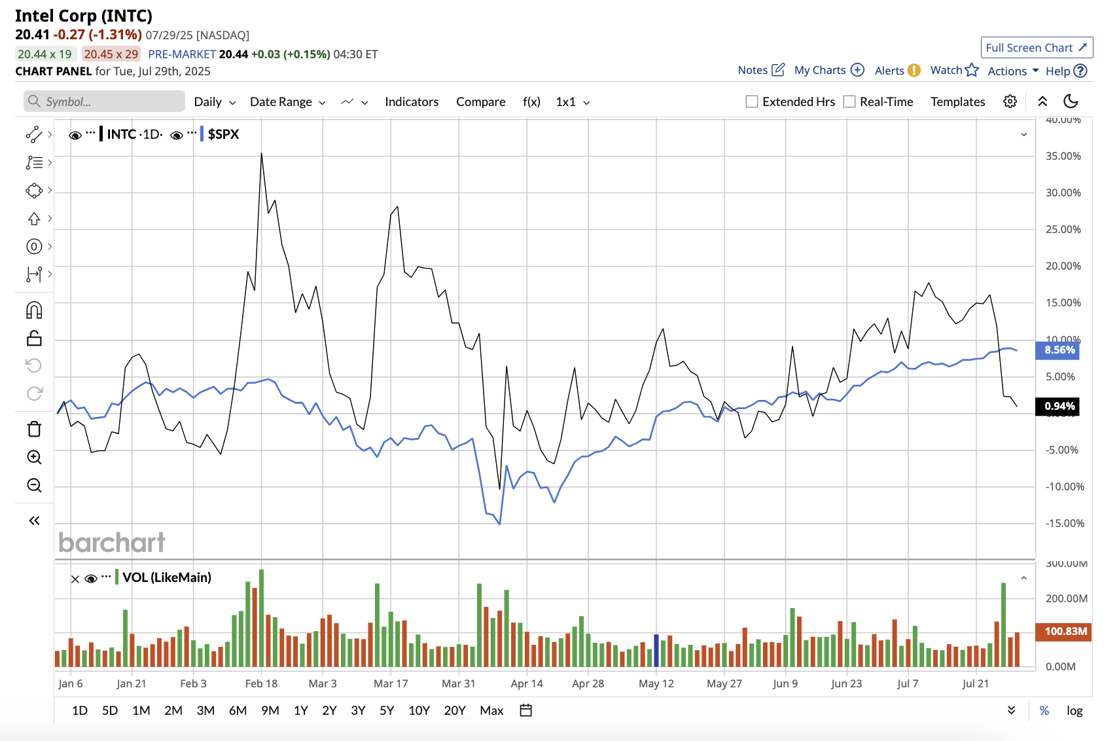Redo the chart action
Image resolution: width=1119 pixels, height=741 pixels.
pos(34,393)
